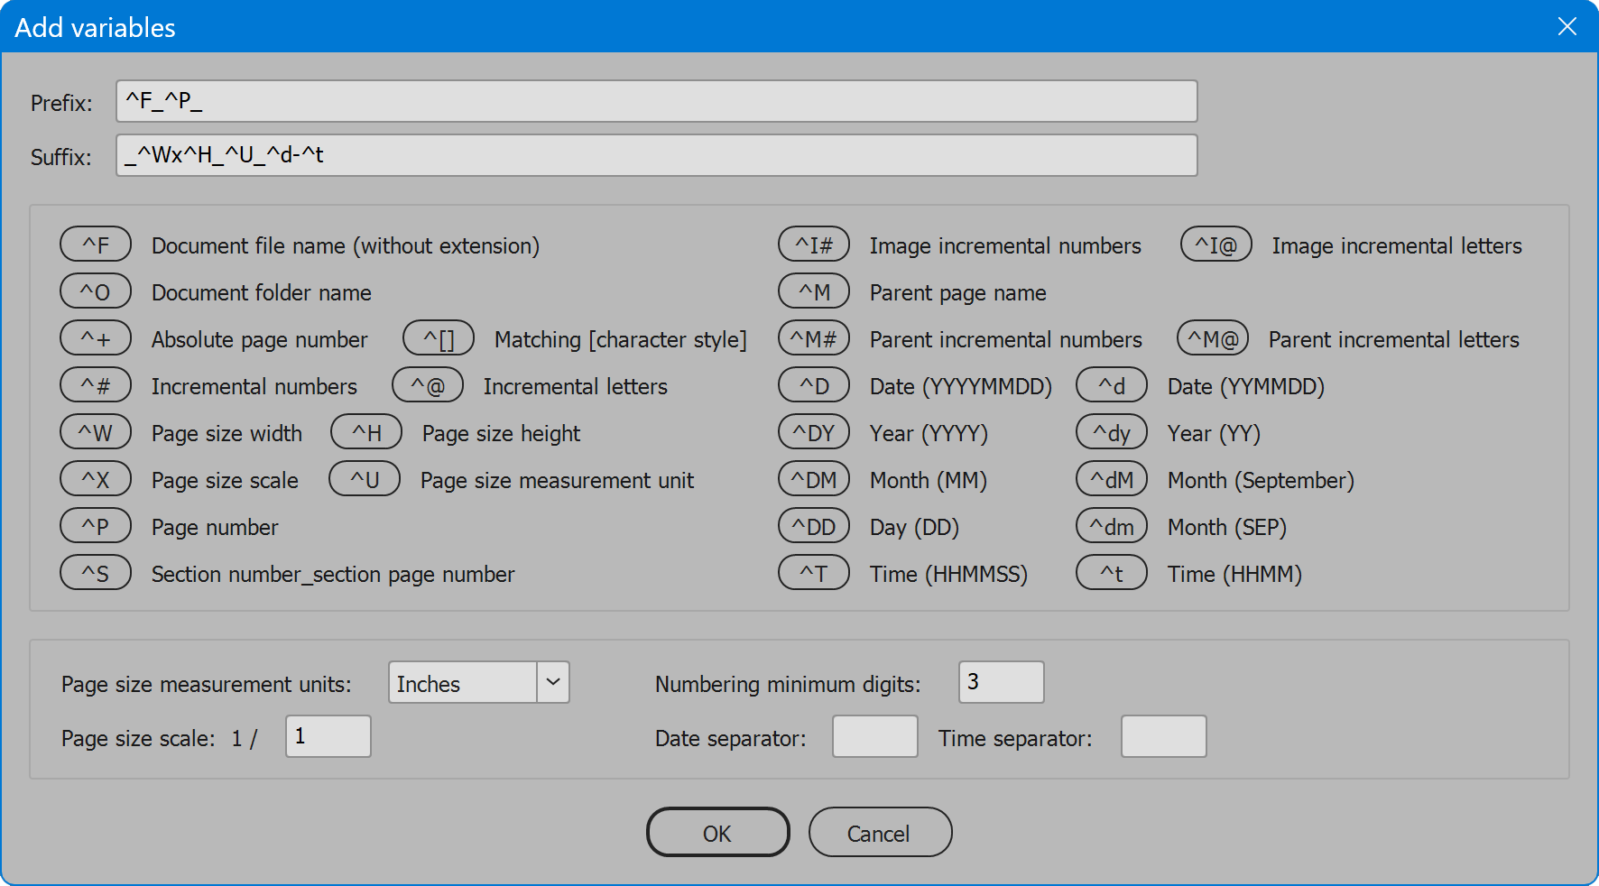Add the ^[] matching character style variable
The width and height of the screenshot is (1599, 886).
pyautogui.click(x=439, y=338)
